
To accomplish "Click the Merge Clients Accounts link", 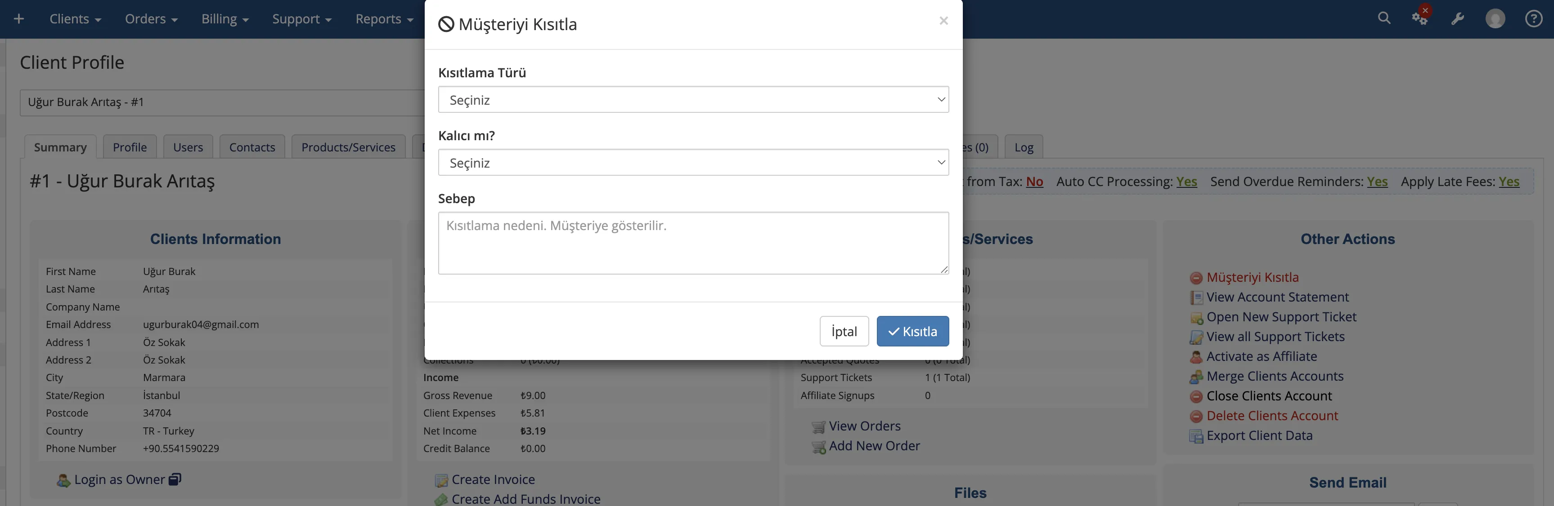I will (x=1275, y=376).
